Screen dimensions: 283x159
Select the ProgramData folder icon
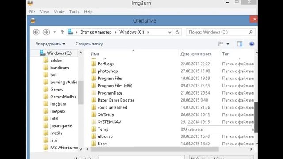click(93, 93)
